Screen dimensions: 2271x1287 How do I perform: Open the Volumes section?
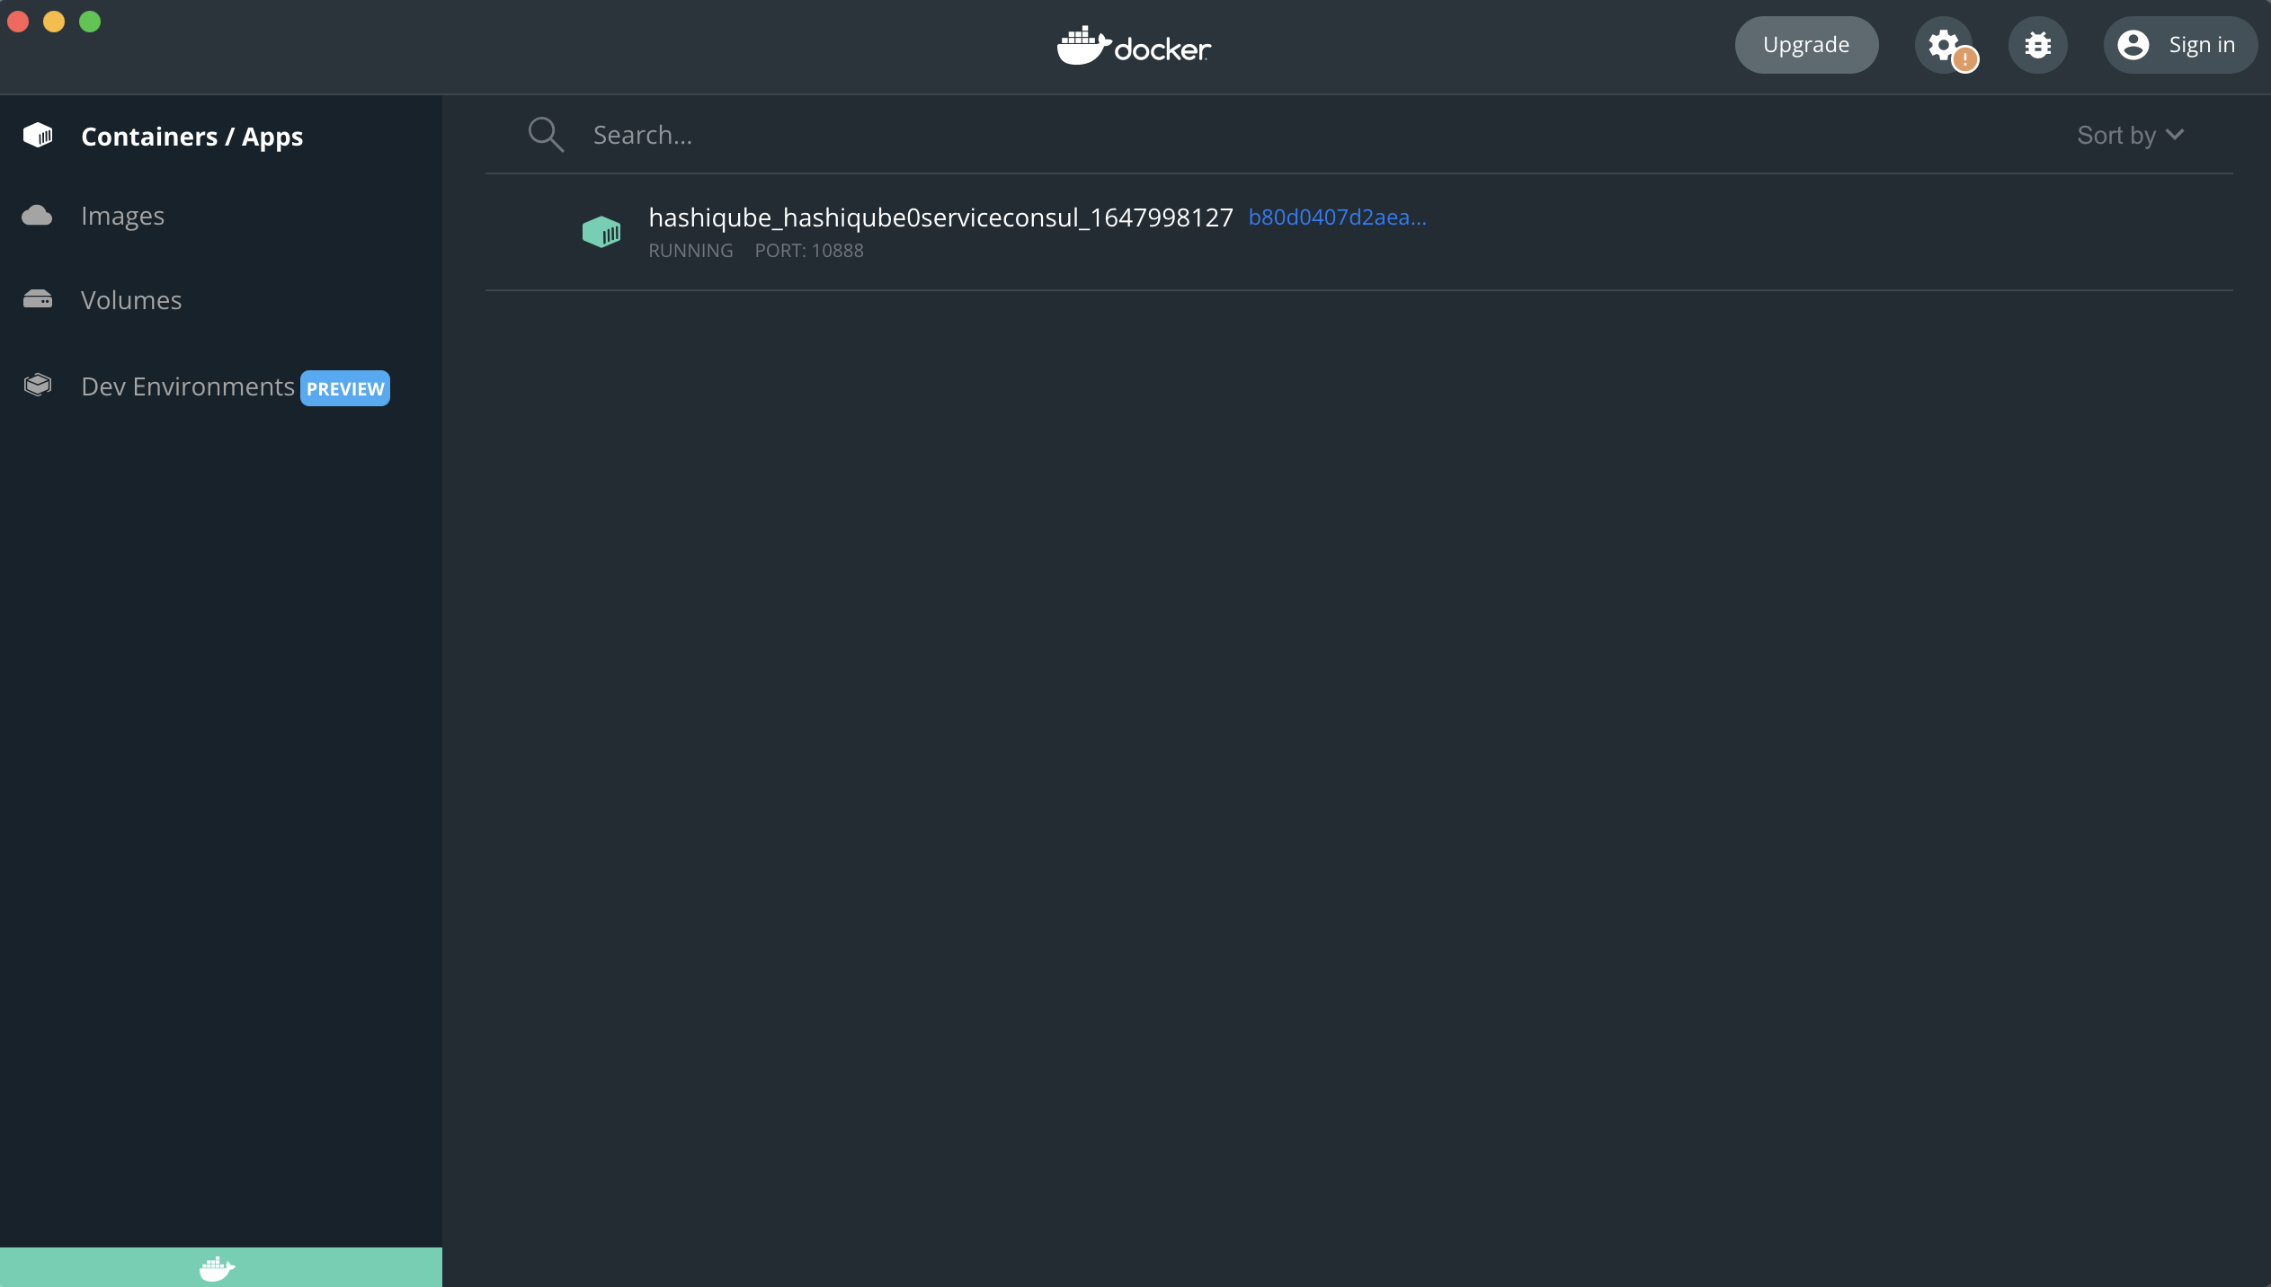131,299
